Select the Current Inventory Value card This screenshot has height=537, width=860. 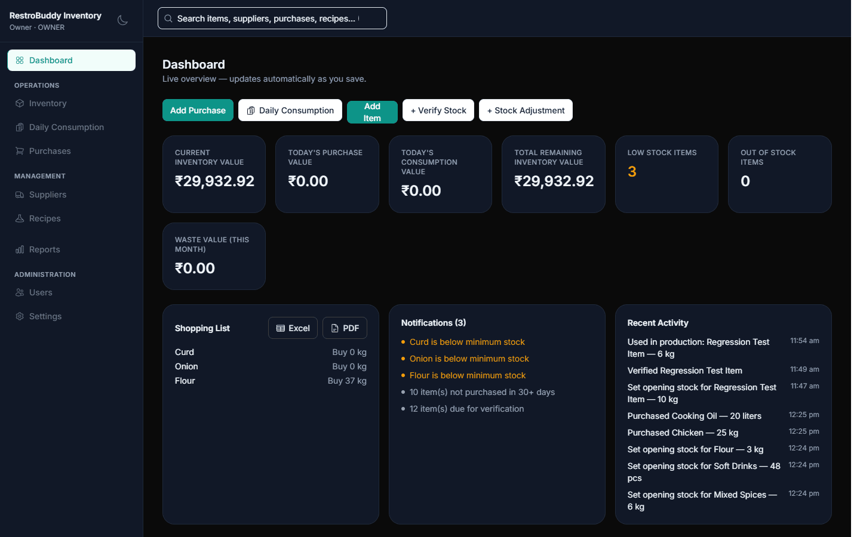(x=214, y=174)
